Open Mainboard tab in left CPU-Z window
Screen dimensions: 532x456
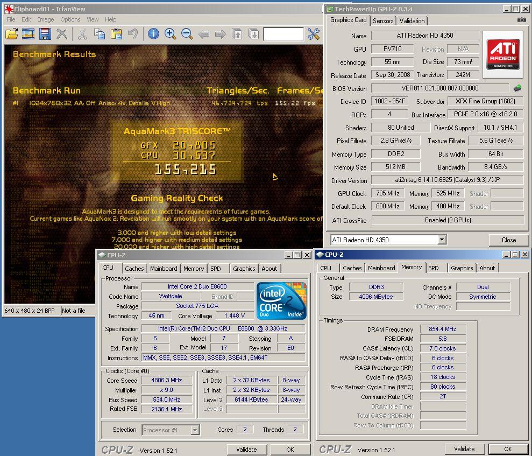164,268
